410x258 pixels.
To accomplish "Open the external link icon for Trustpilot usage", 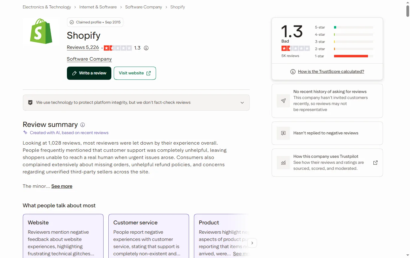I will (x=375, y=163).
